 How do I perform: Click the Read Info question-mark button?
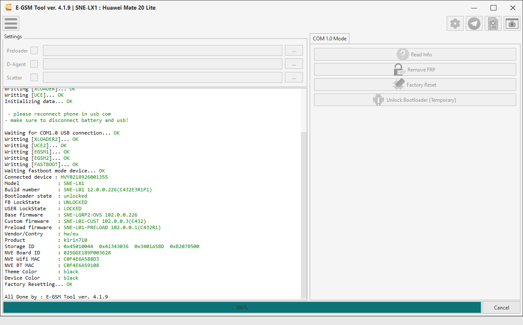(x=415, y=54)
